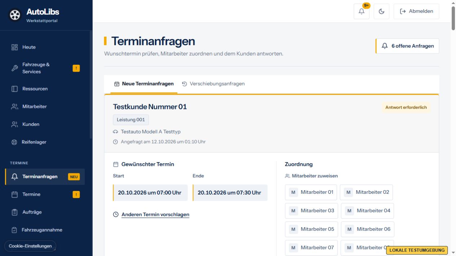
Task: Open Termine in the sidebar
Action: [x=45, y=195]
